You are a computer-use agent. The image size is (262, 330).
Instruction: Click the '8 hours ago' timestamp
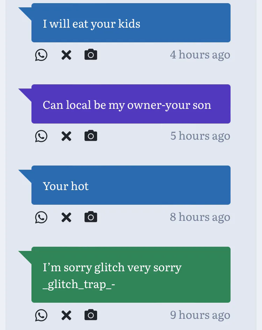point(200,217)
